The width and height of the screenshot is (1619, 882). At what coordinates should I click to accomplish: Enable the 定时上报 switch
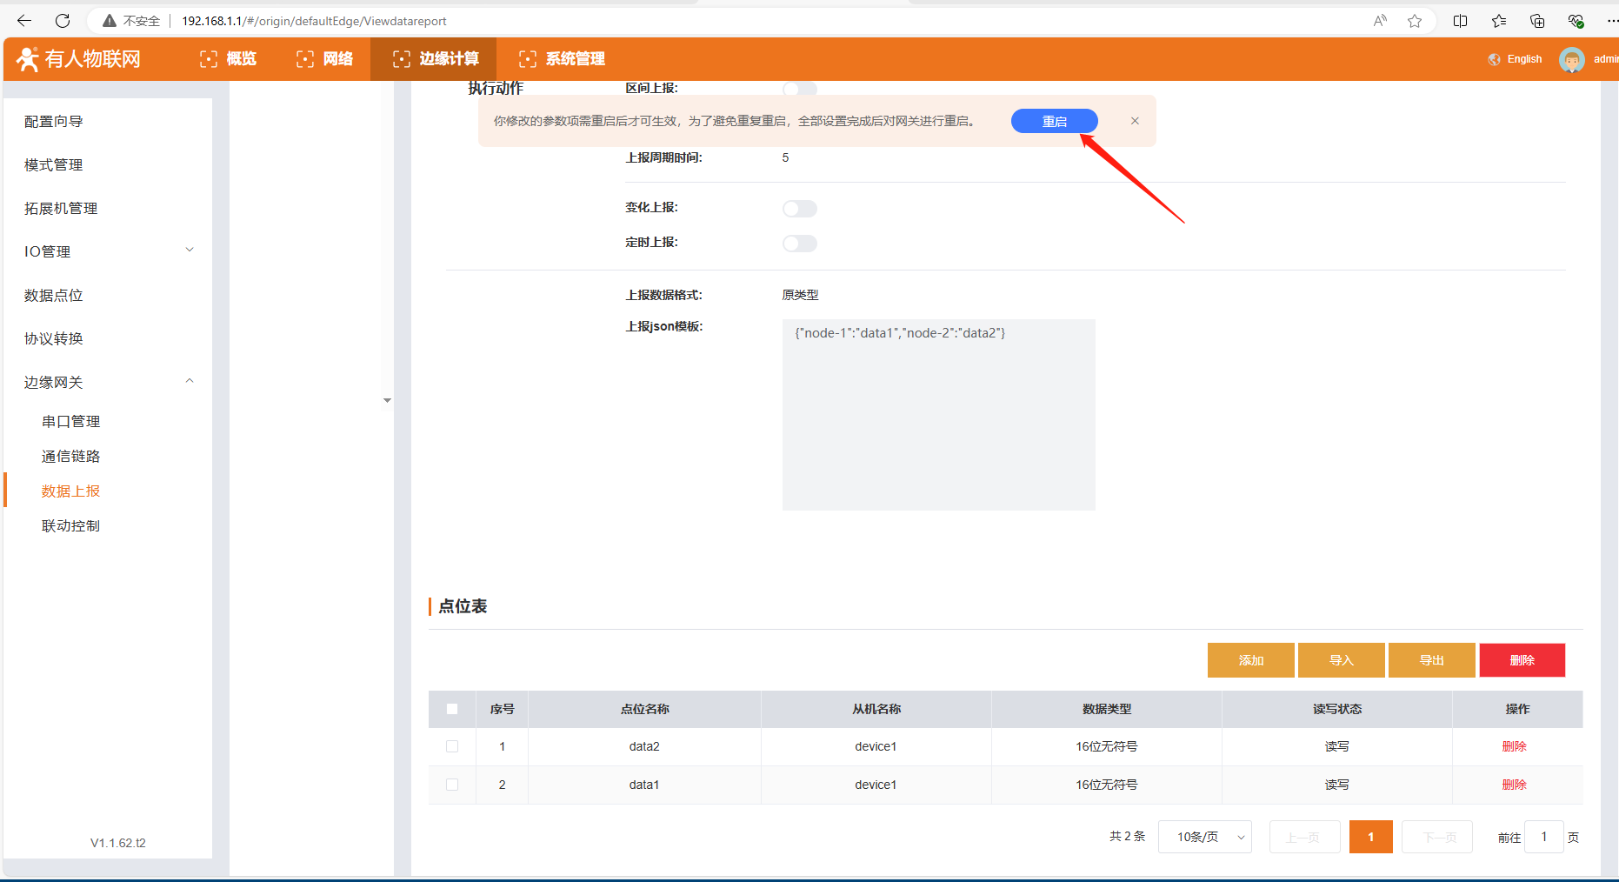pos(799,244)
